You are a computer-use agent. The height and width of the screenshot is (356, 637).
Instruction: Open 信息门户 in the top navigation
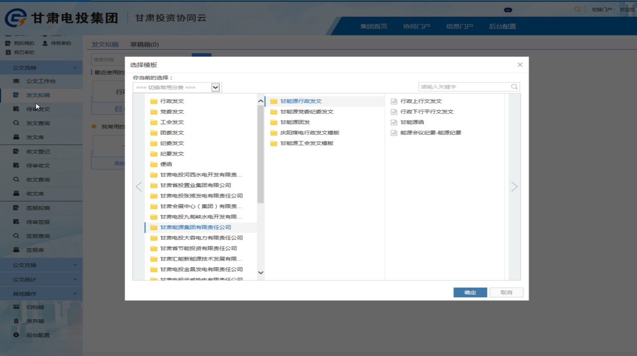pyautogui.click(x=460, y=26)
